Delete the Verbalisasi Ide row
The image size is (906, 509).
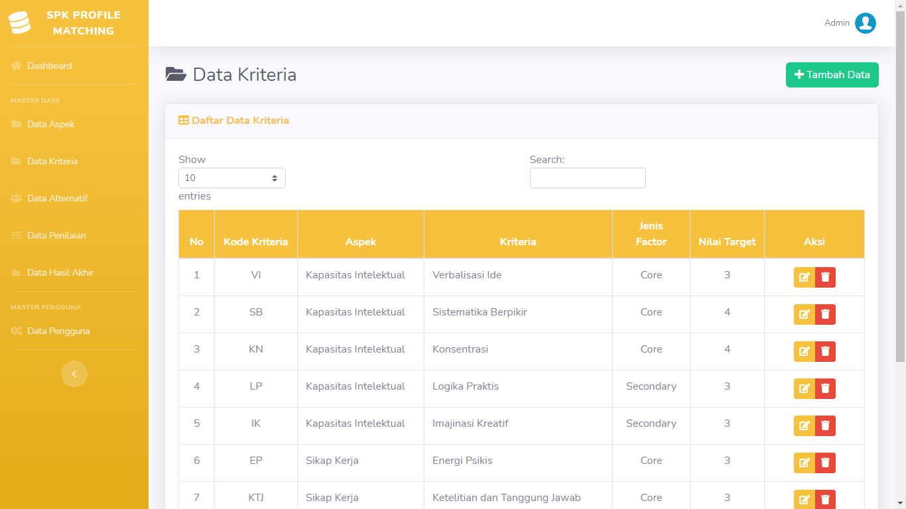point(825,277)
